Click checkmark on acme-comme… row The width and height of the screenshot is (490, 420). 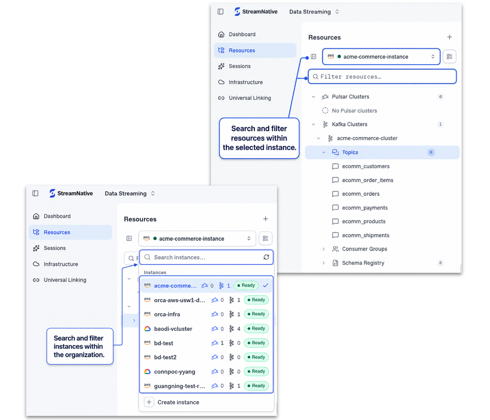tap(265, 286)
